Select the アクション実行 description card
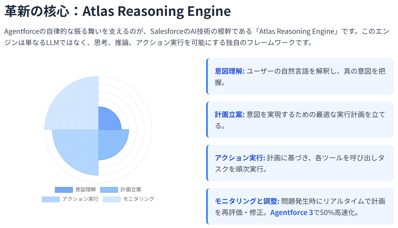This screenshot has width=398, height=228. tap(300, 163)
